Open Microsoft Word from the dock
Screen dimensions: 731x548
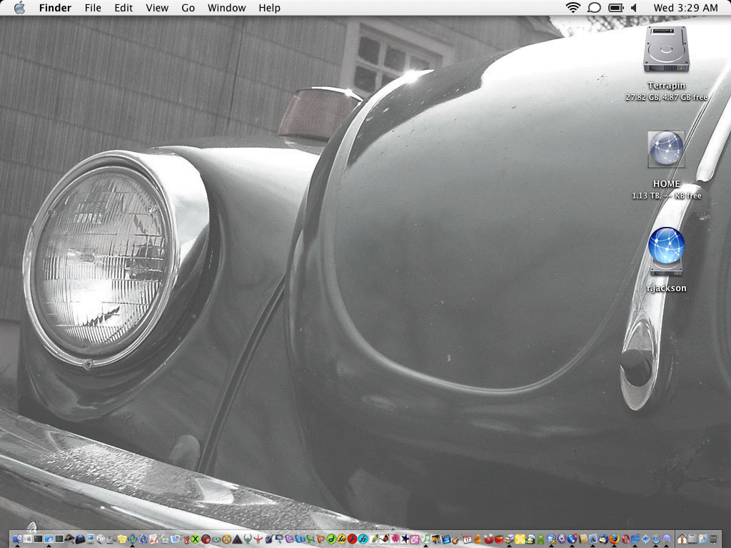(300, 539)
